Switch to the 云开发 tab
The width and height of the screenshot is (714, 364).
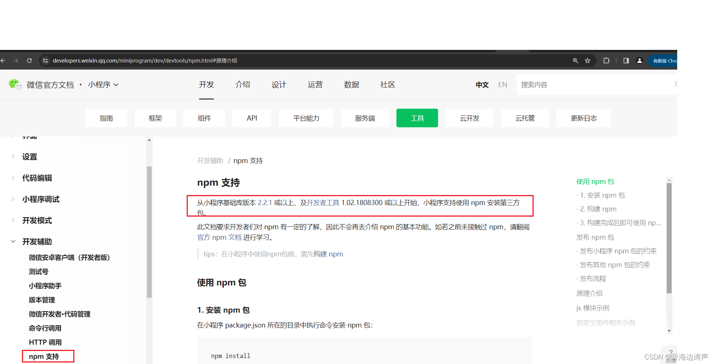[x=469, y=118]
